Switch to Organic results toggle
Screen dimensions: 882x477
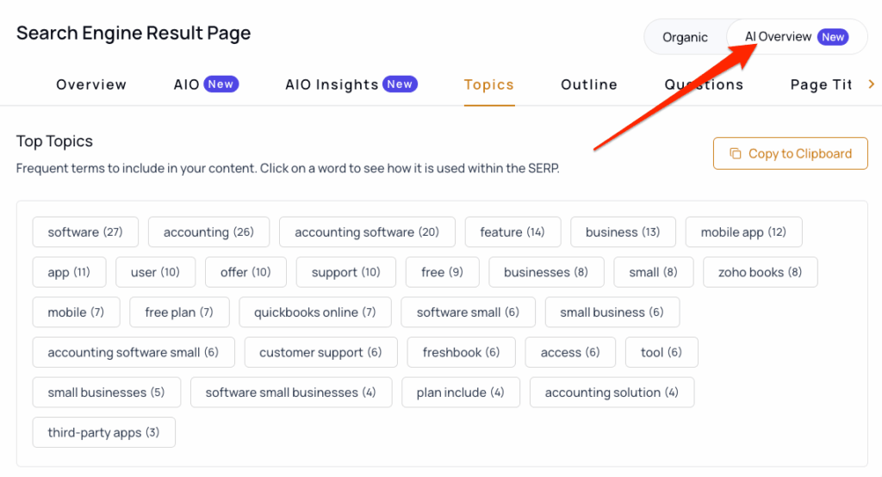[x=685, y=37]
